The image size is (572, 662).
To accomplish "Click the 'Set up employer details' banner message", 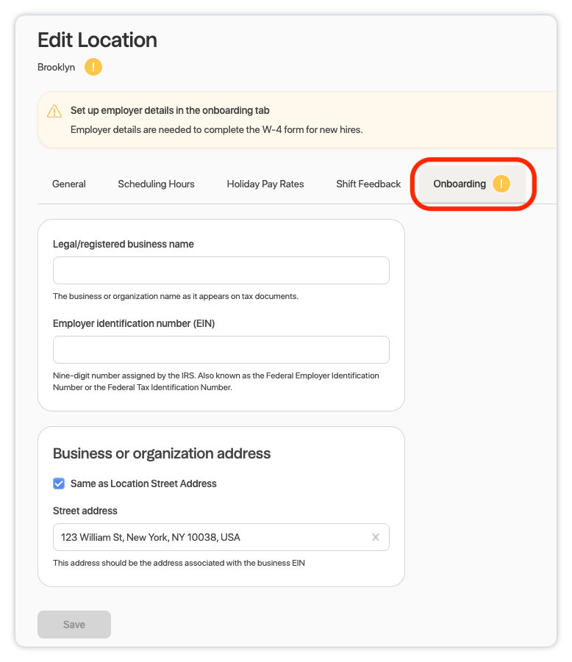I will coord(170,111).
